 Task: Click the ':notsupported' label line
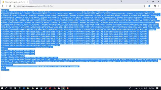(x=7, y=65)
